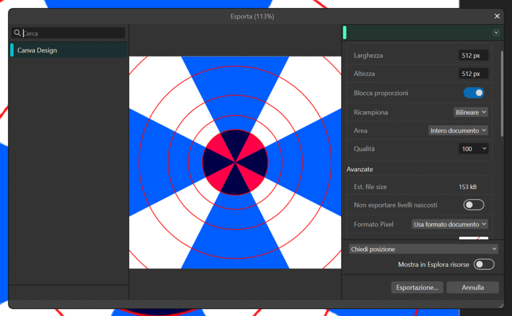
Task: Disable the Blocca proporzioni toggle
Action: (x=473, y=92)
